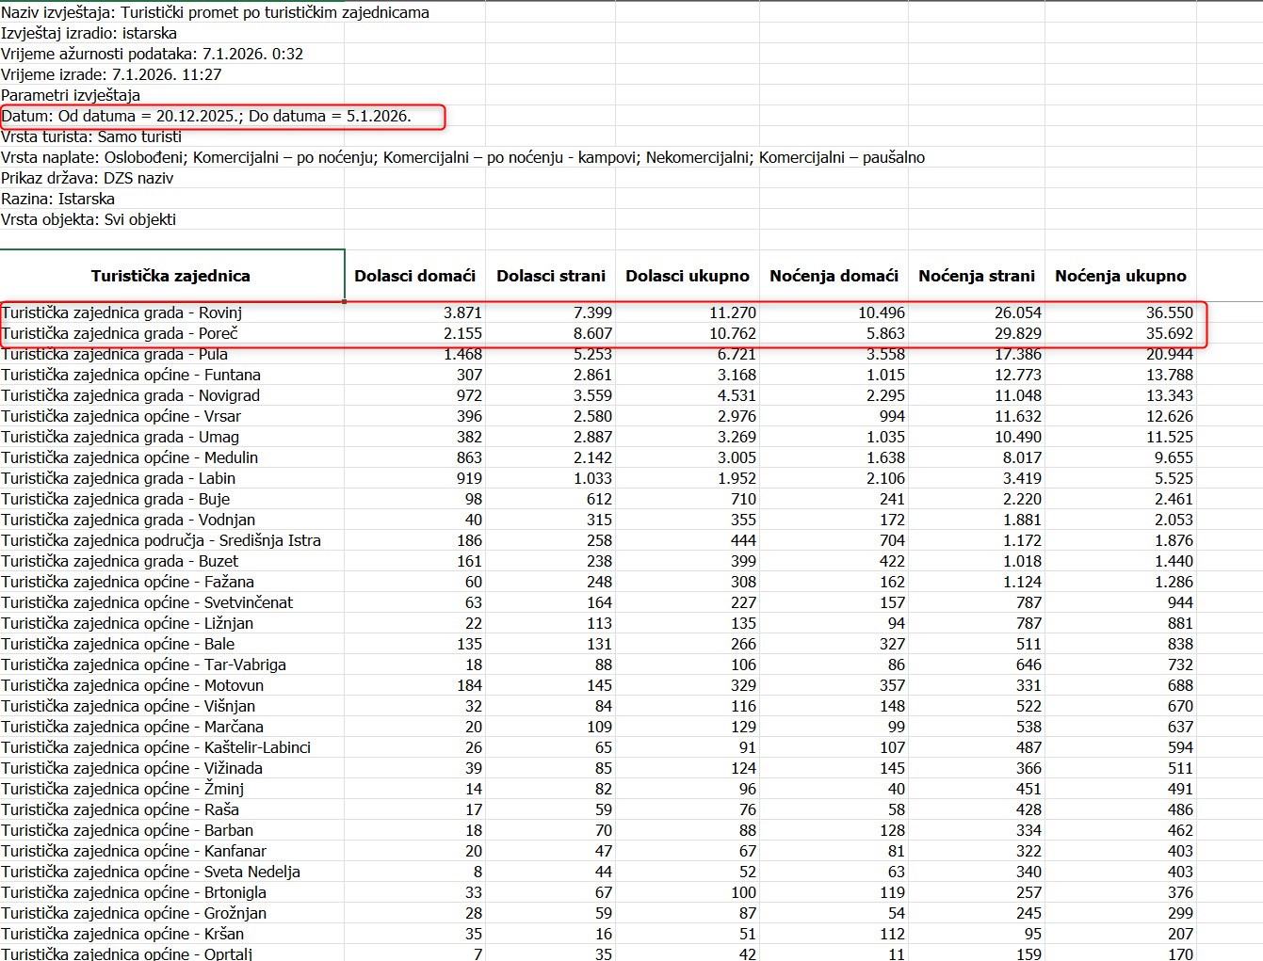The width and height of the screenshot is (1263, 961).
Task: Click the "Vrsta naplate" parameters cell
Action: [x=462, y=157]
